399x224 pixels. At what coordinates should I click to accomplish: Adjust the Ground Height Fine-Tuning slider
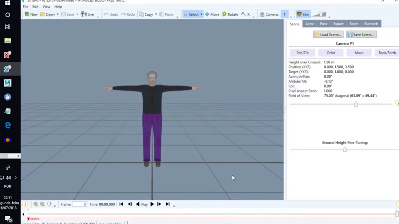pyautogui.click(x=345, y=149)
